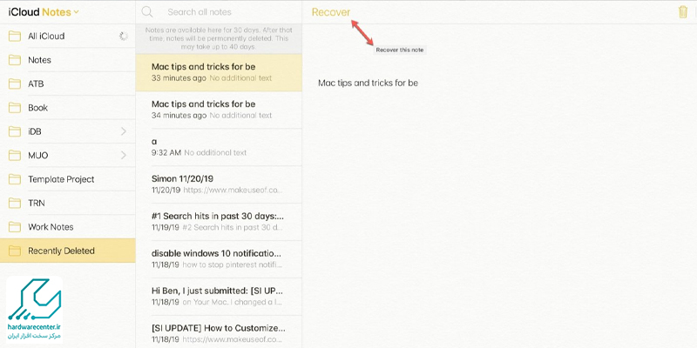
Task: Click the note body text 'Mac tips and tricks for be'
Action: point(368,83)
